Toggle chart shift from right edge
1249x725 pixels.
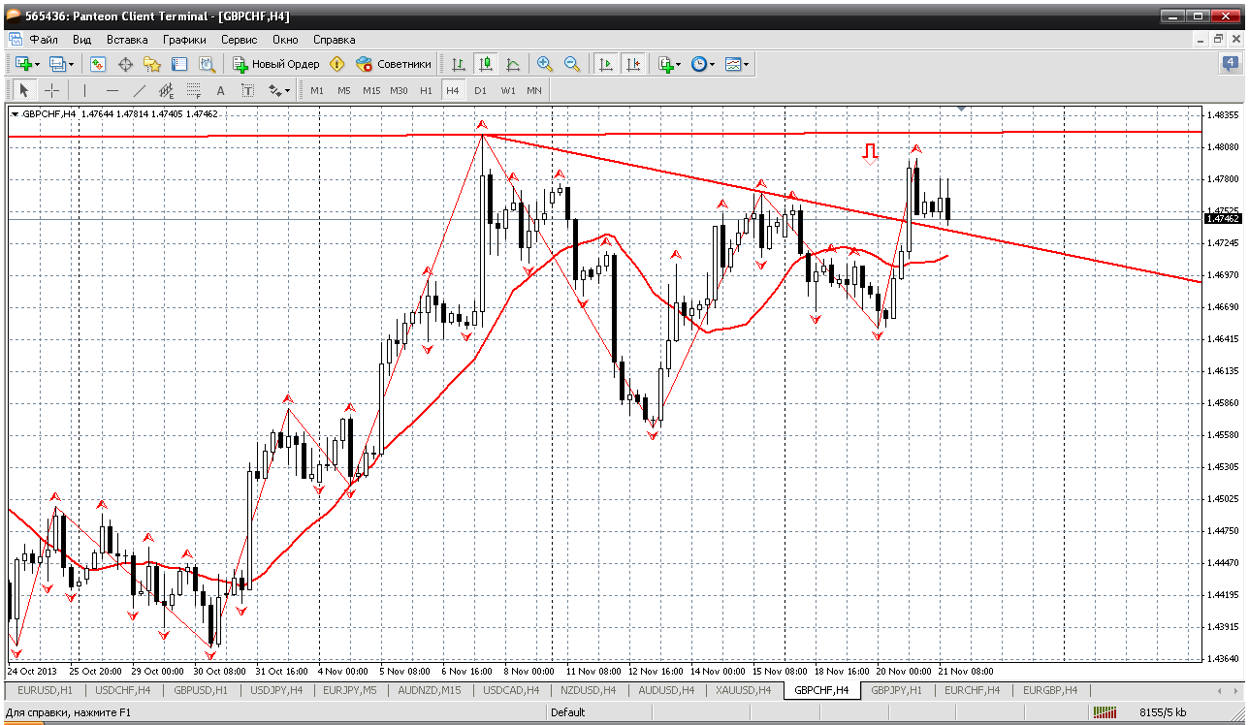(x=633, y=64)
